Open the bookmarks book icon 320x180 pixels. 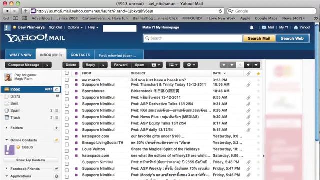pyautogui.click(x=15, y=18)
